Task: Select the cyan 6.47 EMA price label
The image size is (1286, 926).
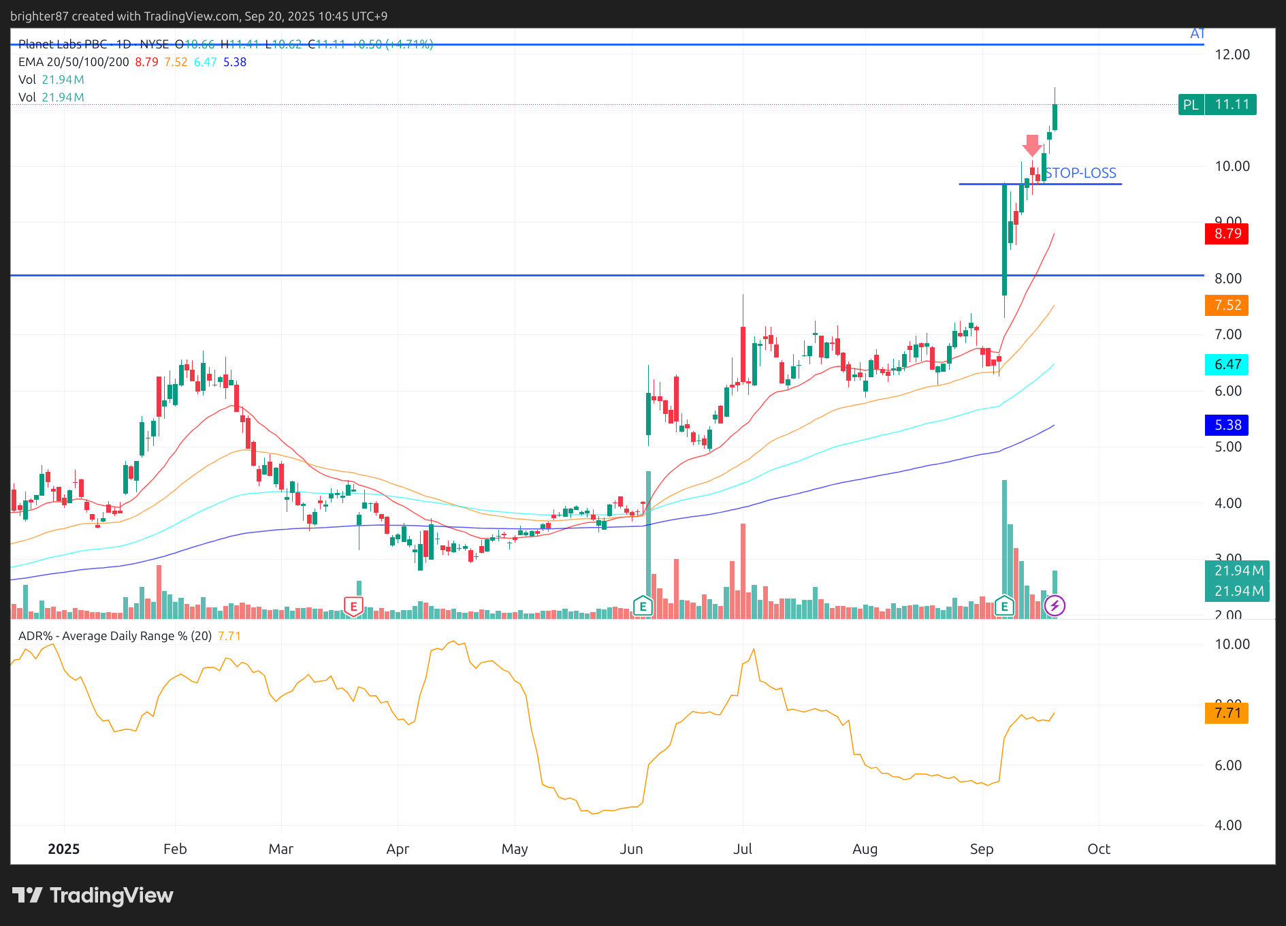Action: [1227, 364]
